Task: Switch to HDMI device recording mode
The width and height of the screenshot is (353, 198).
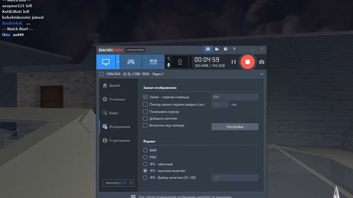Action: pos(153,62)
